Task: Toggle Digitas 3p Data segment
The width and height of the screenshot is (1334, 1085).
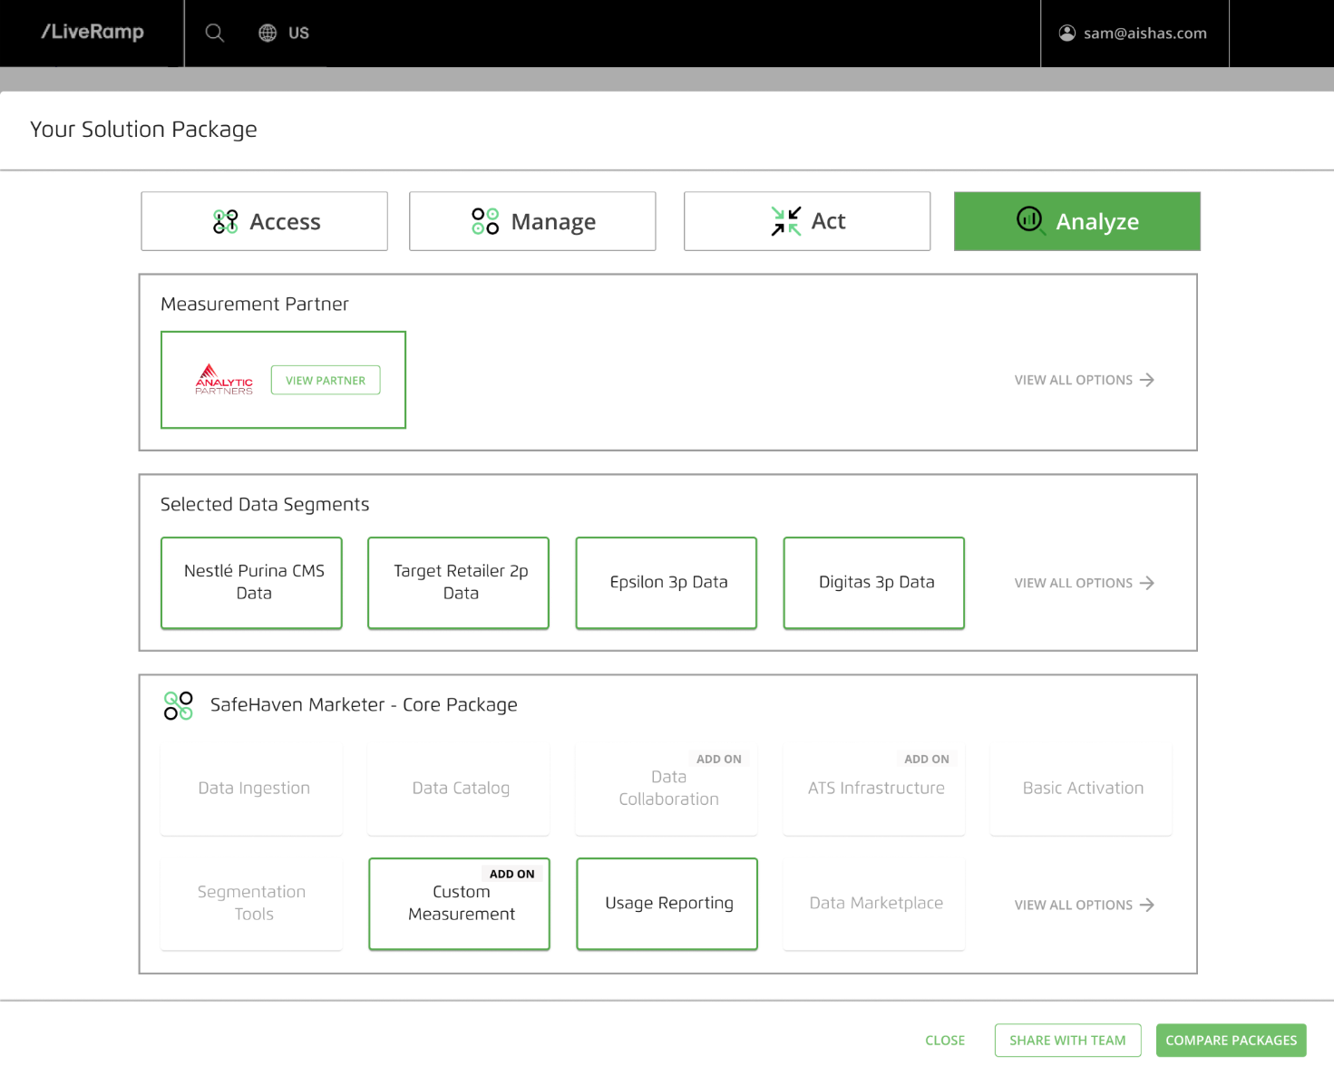Action: point(874,583)
